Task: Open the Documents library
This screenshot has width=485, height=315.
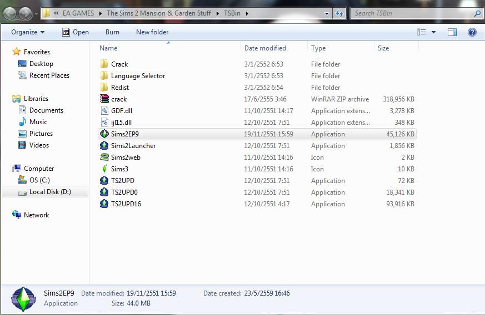Action: coord(46,110)
